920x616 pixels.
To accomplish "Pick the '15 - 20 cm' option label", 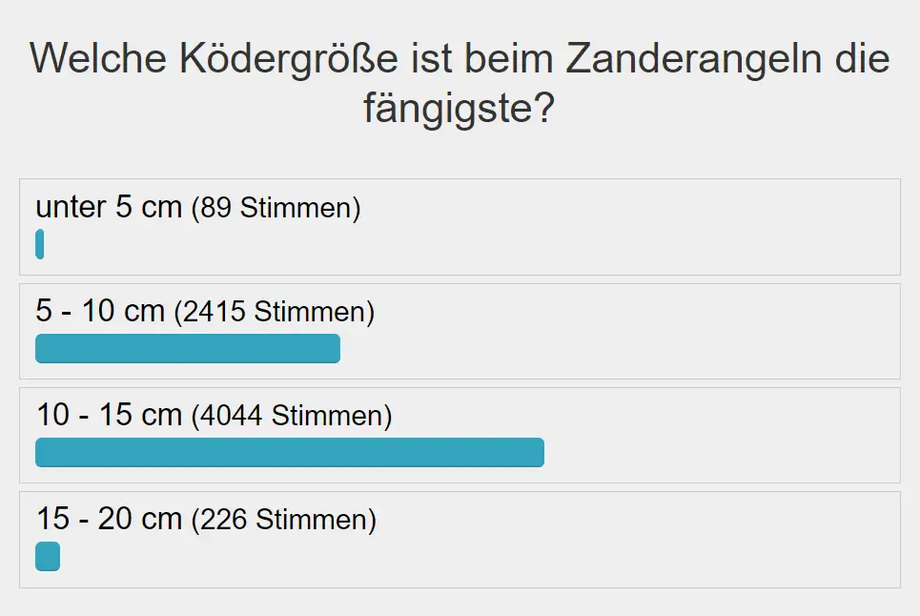I will (109, 519).
